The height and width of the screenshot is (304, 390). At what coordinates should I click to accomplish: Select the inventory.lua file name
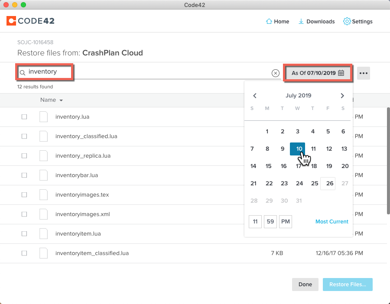[x=72, y=117]
